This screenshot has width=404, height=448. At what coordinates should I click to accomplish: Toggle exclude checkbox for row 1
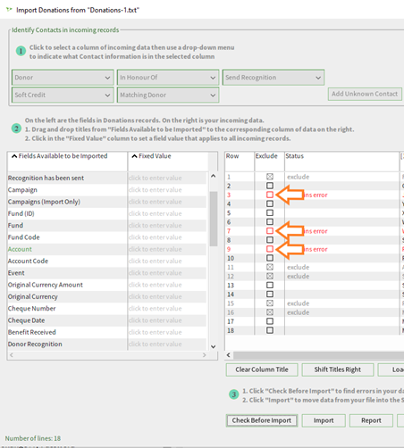point(270,177)
